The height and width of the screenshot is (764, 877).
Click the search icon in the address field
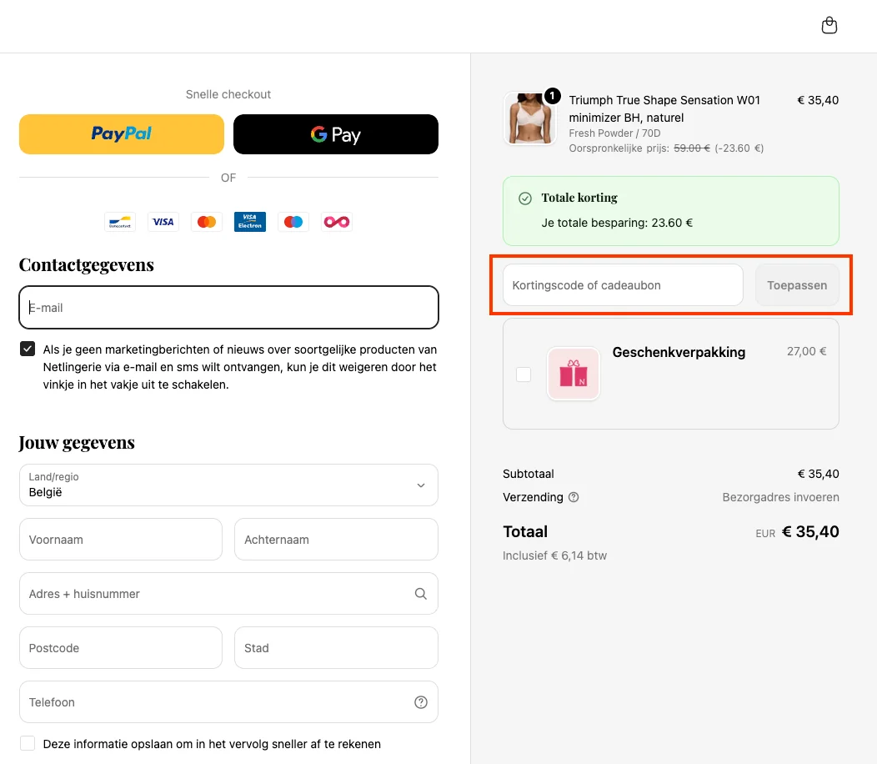pos(420,594)
